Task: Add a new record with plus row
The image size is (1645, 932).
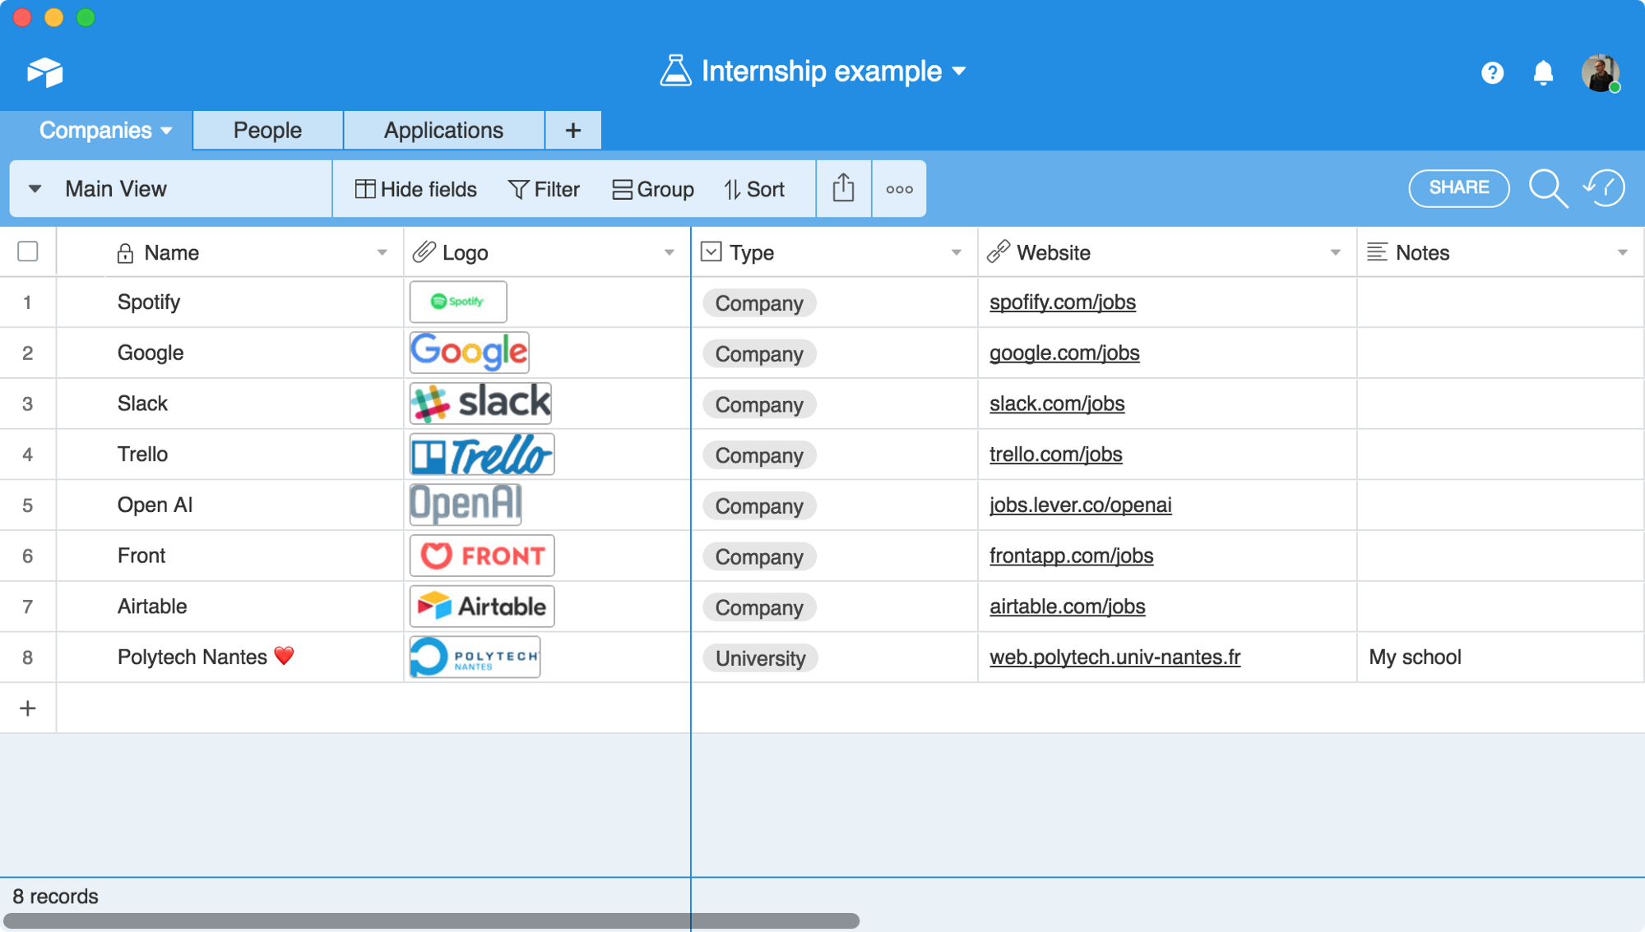Action: click(27, 708)
